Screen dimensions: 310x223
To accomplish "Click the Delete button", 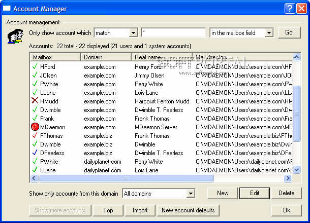I will click(x=287, y=193).
